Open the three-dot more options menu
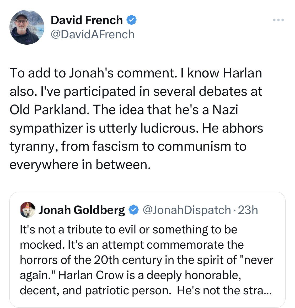 click(x=278, y=20)
